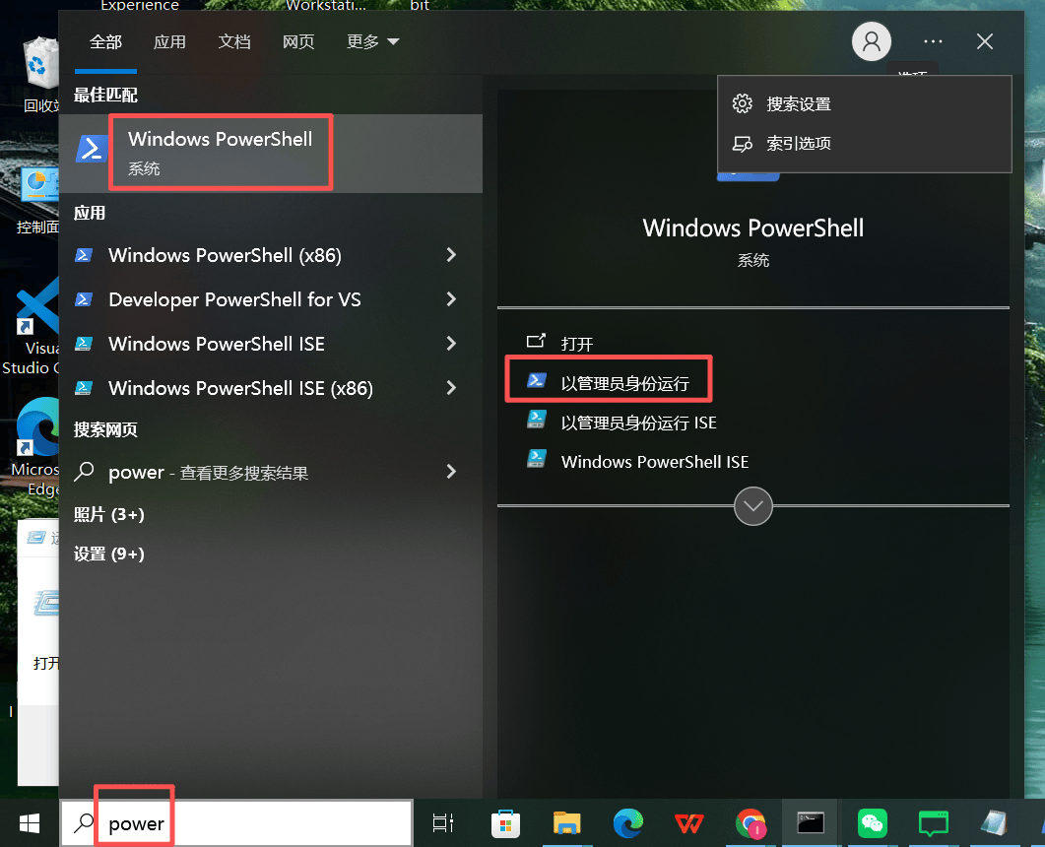Image resolution: width=1045 pixels, height=847 pixels.
Task: Select Windows PowerShell (x86) app result
Action: 225,255
